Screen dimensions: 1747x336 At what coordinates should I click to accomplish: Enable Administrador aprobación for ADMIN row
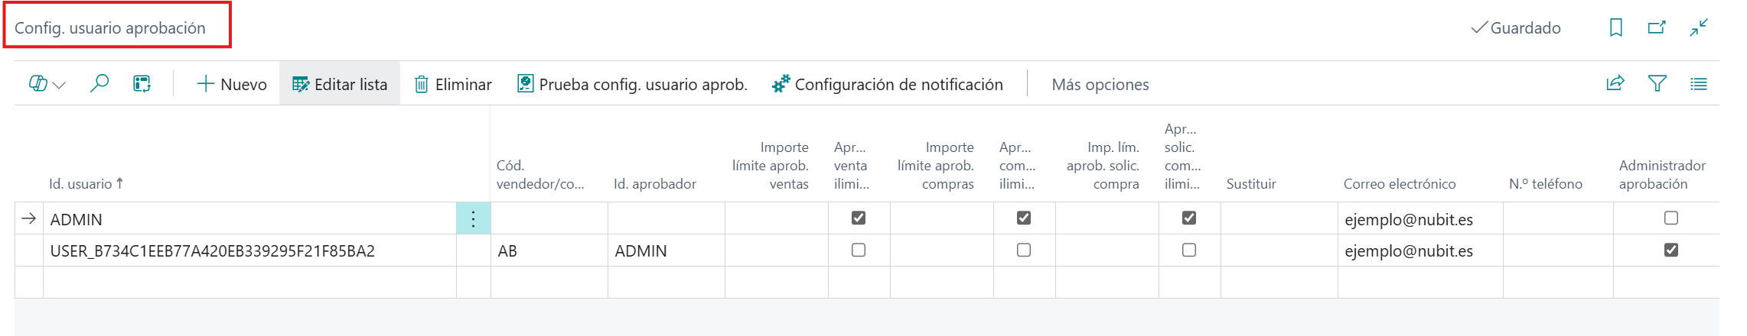pyautogui.click(x=1671, y=218)
